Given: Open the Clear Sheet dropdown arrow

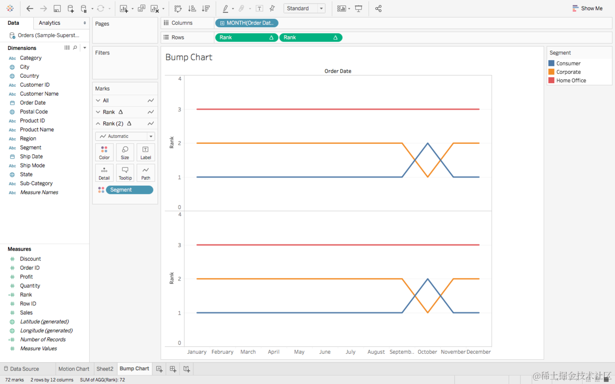Looking at the screenshot, I should (163, 9).
